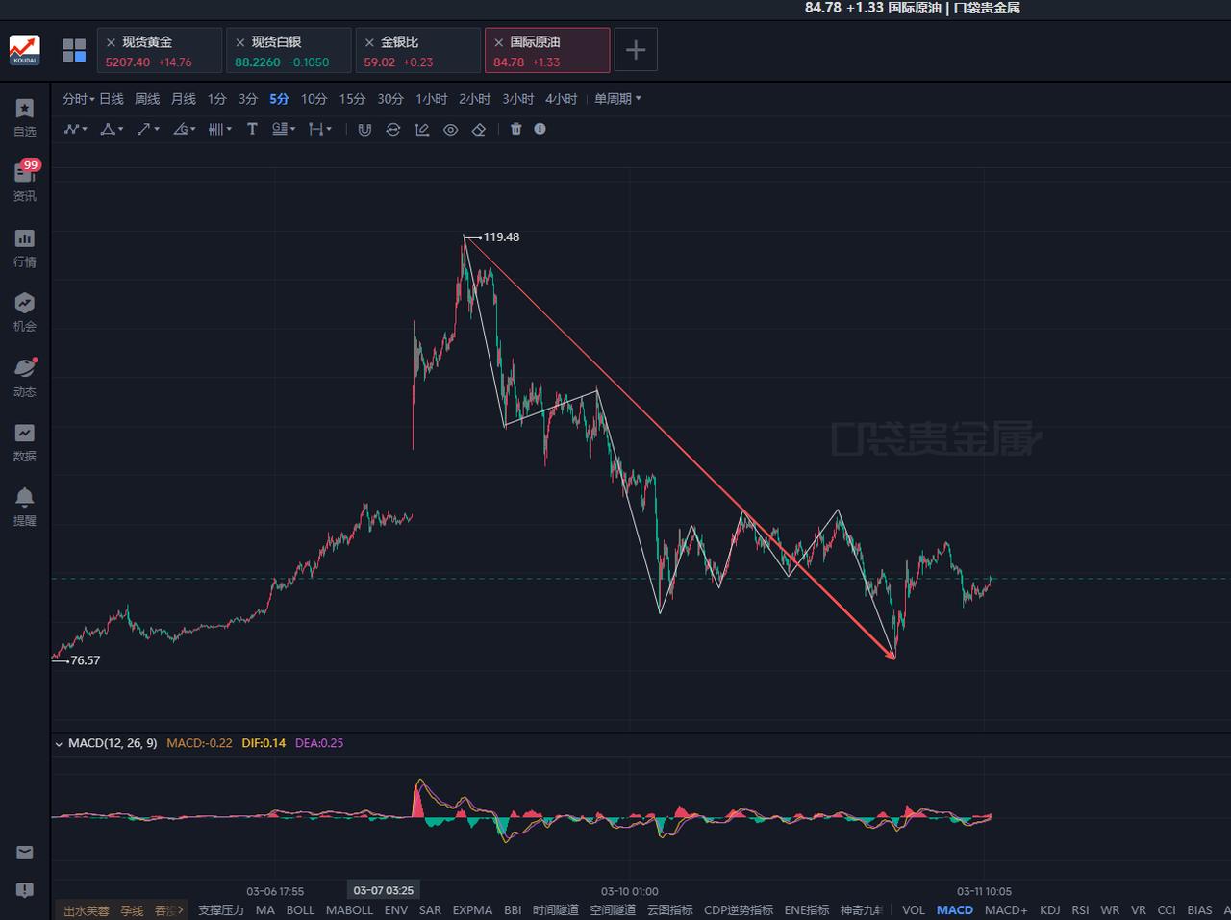
Task: Open the 分时 timeframe dropdown
Action: 78,99
